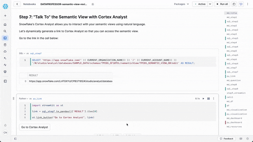Open the header three-dot more menu

248,4
